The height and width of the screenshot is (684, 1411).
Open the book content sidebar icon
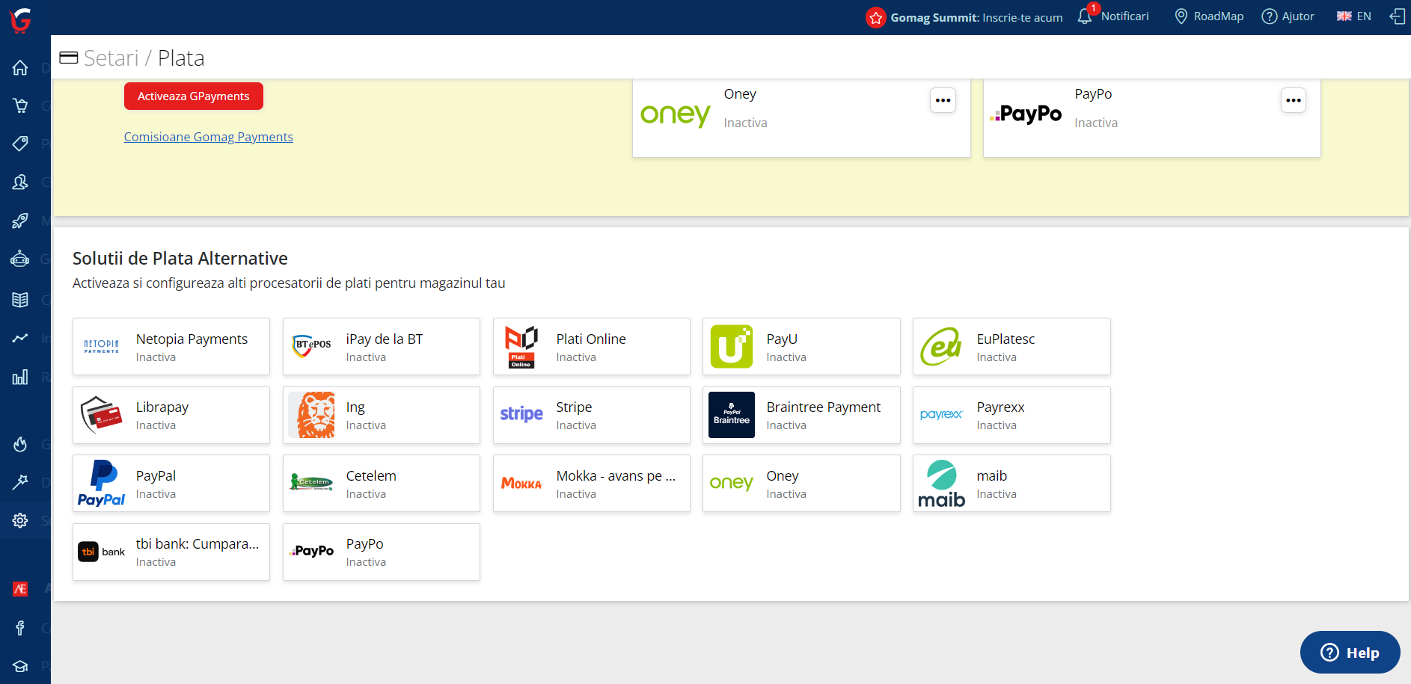[x=20, y=299]
